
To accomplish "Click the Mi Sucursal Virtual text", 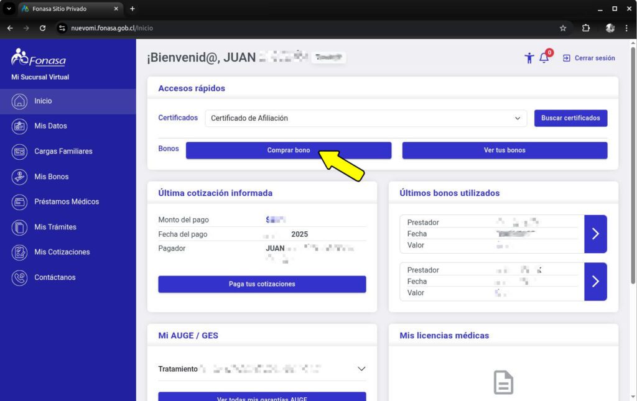I will 40,77.
